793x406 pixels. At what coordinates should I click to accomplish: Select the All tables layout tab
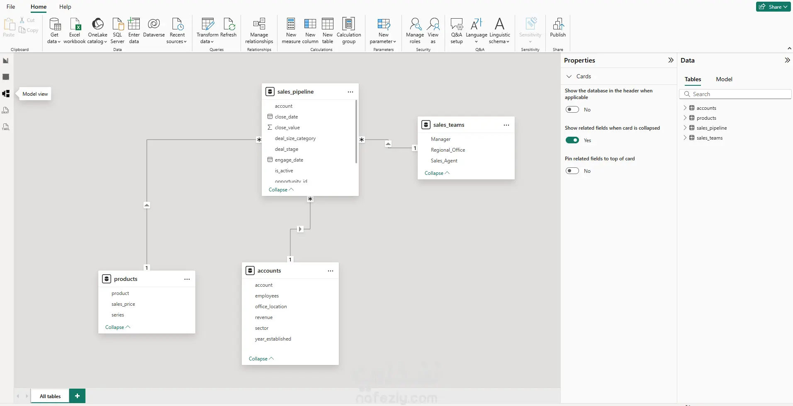(x=50, y=396)
